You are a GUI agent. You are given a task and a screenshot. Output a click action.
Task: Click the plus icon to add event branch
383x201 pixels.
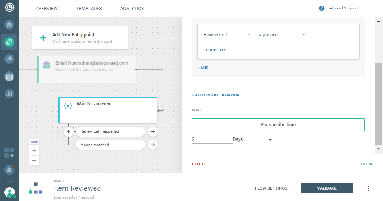[x=68, y=131]
